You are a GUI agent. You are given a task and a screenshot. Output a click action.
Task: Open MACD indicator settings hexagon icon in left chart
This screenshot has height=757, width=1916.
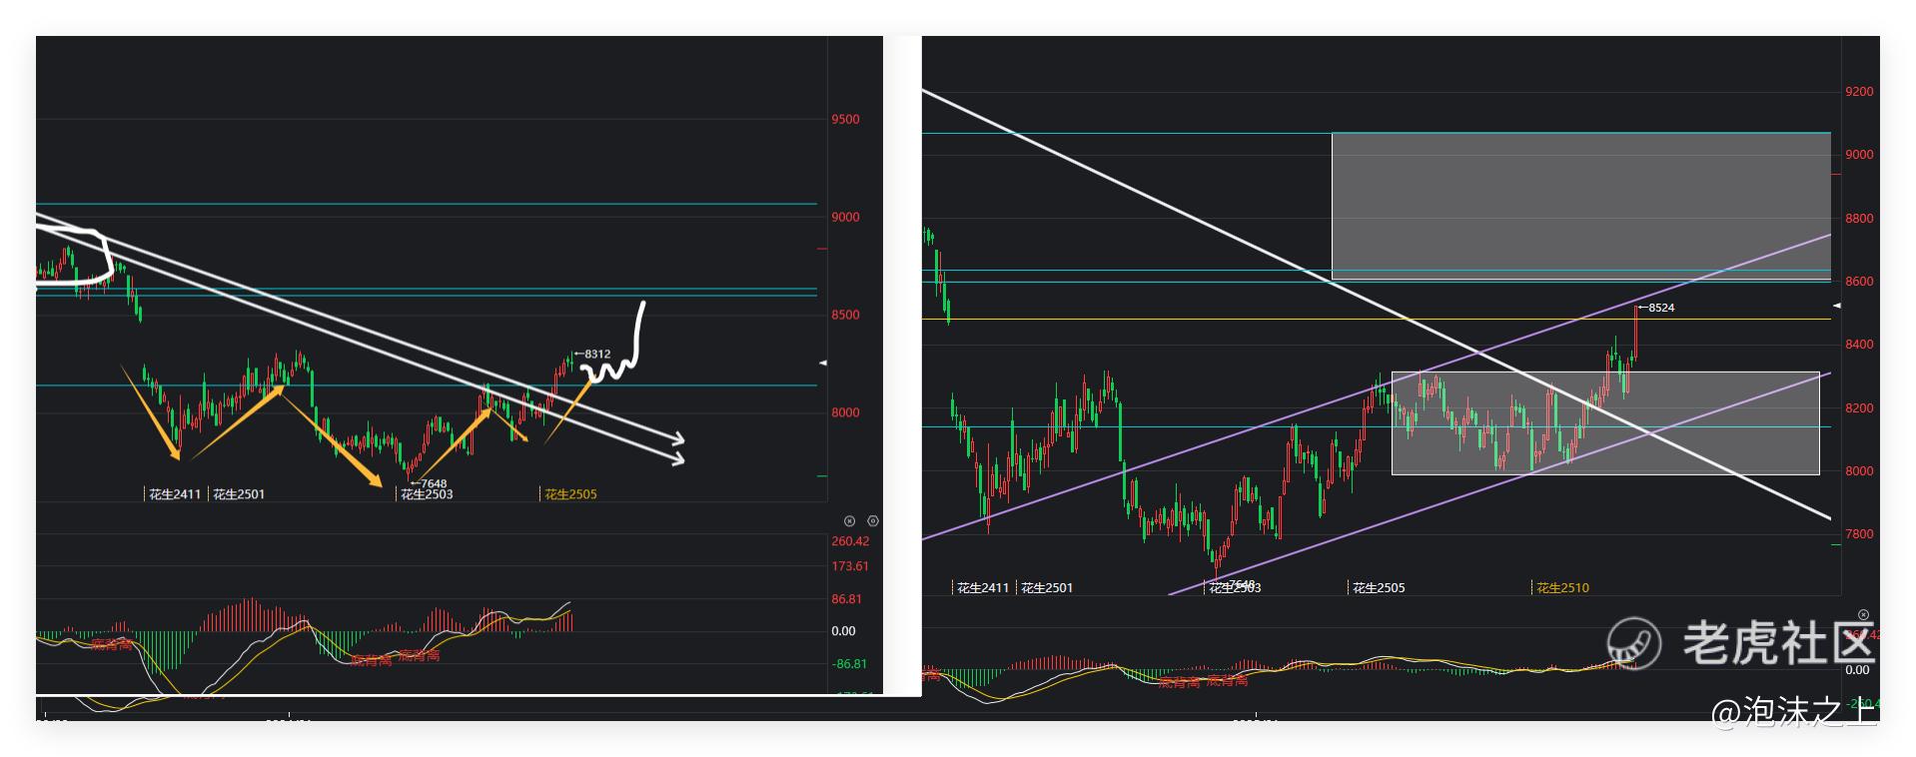(872, 521)
